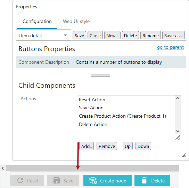This screenshot has height=188, width=189.
Task: Click the Actions list scroll up arrow
Action: tap(178, 98)
